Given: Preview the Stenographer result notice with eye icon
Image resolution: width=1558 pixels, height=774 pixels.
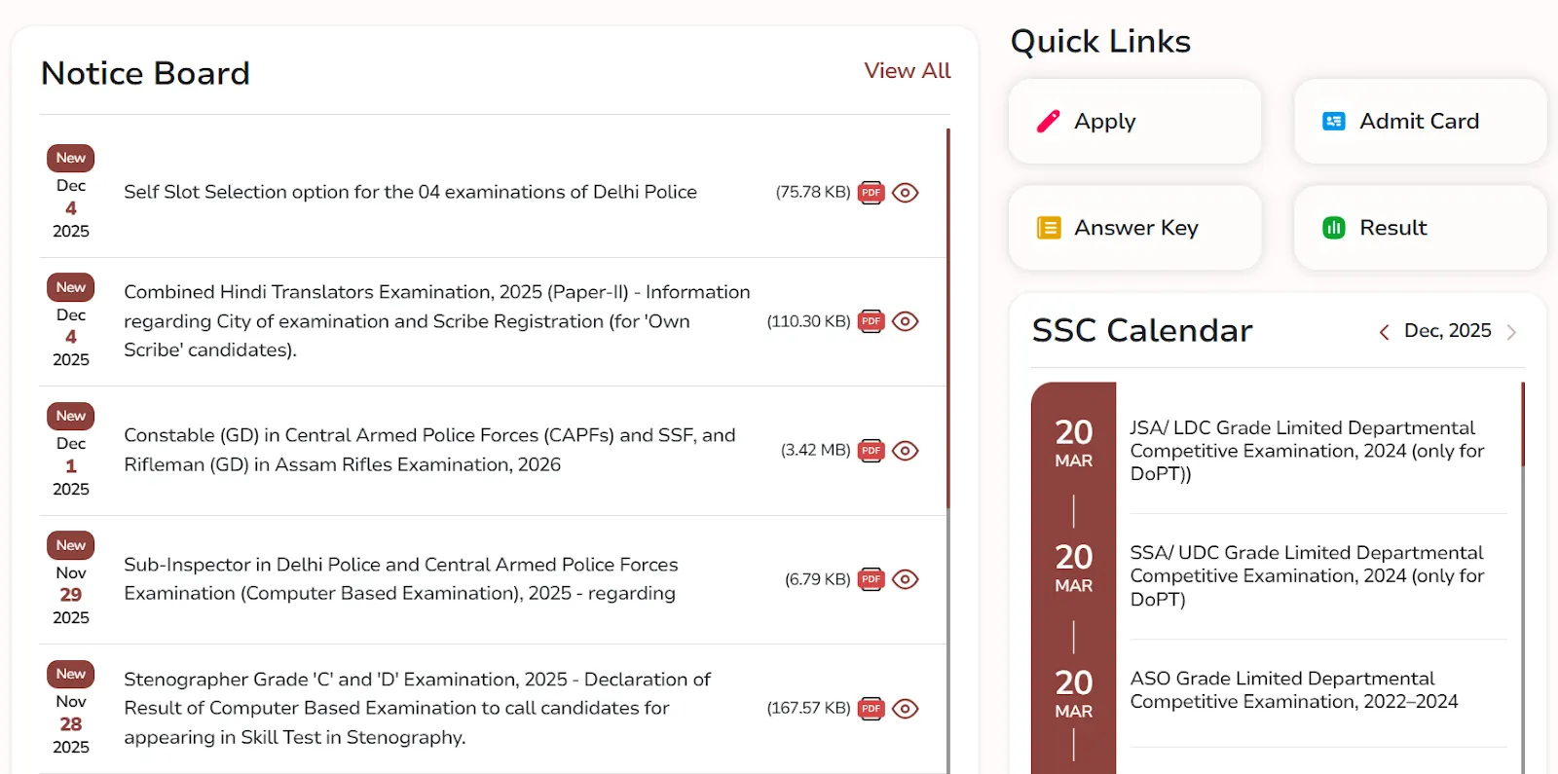Looking at the screenshot, I should click(x=906, y=708).
